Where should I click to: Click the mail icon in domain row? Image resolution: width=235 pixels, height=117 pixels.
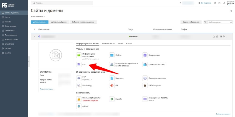pos(217,37)
